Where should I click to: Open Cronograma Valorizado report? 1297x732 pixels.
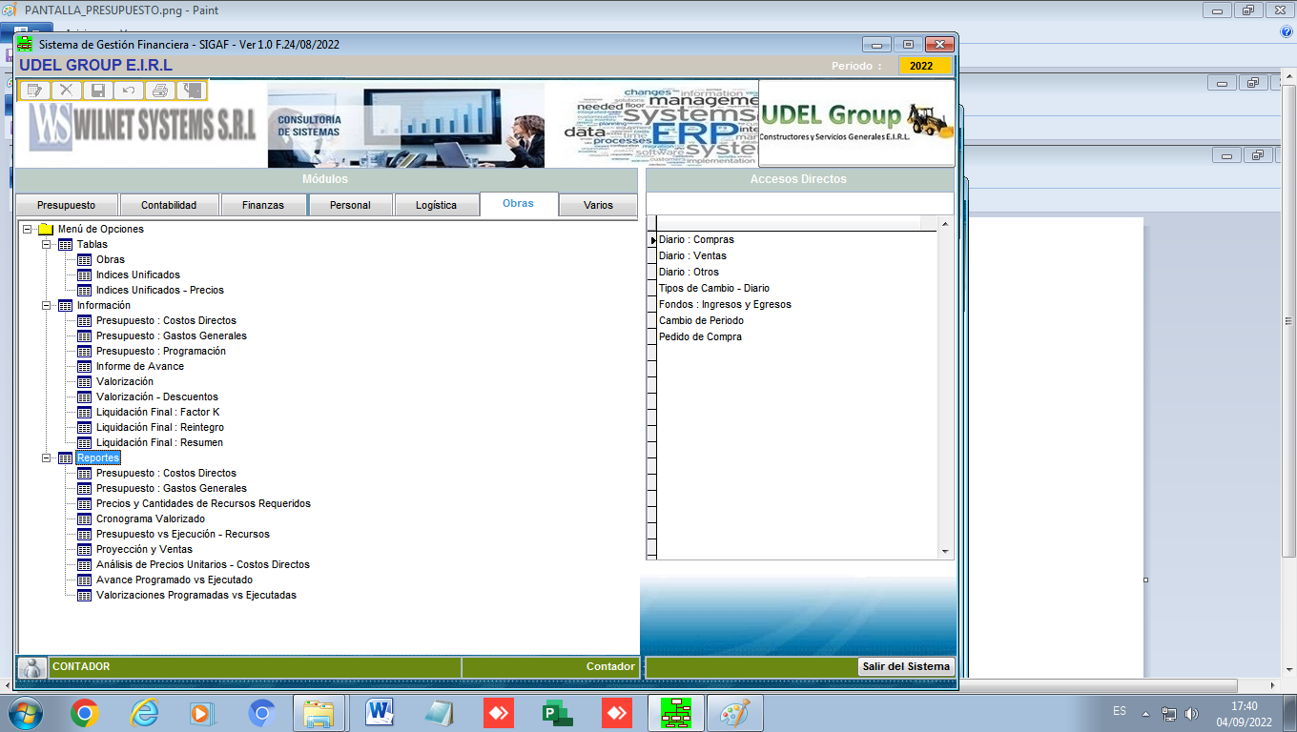click(150, 518)
